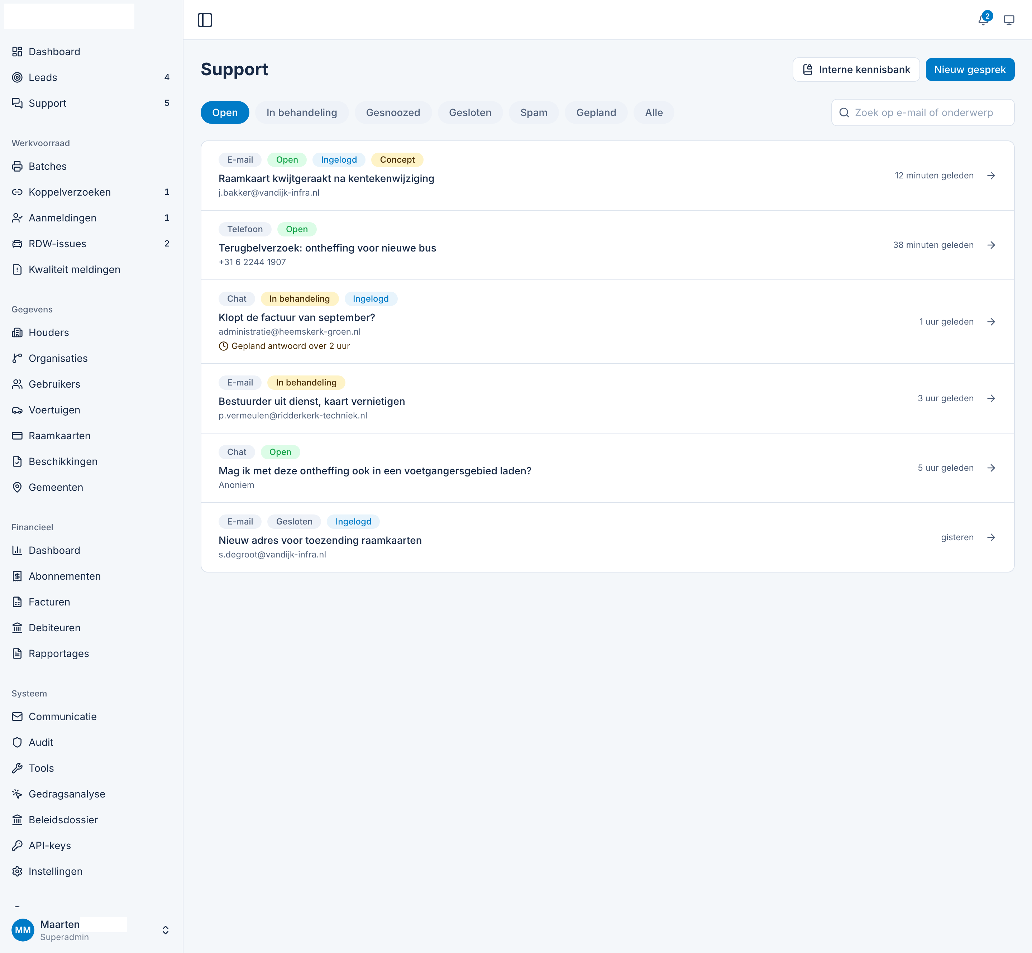
Task: Expand the Maarten user menu chevron
Action: coord(166,930)
